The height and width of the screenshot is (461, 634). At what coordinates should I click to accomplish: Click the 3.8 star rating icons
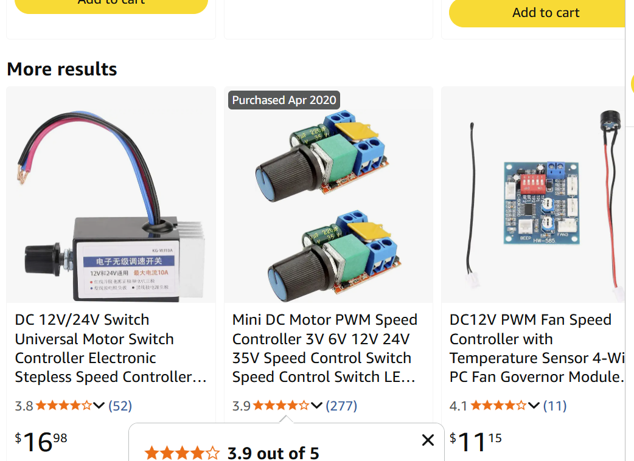click(x=64, y=406)
